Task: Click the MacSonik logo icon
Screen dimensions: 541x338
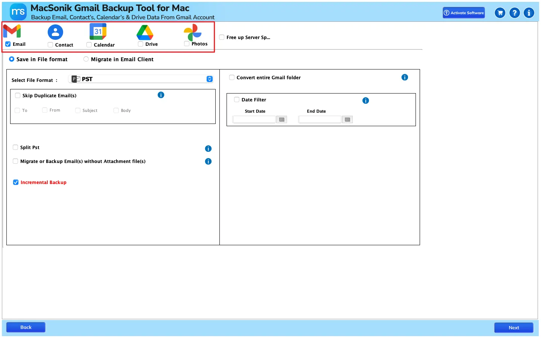Action: click(x=18, y=12)
